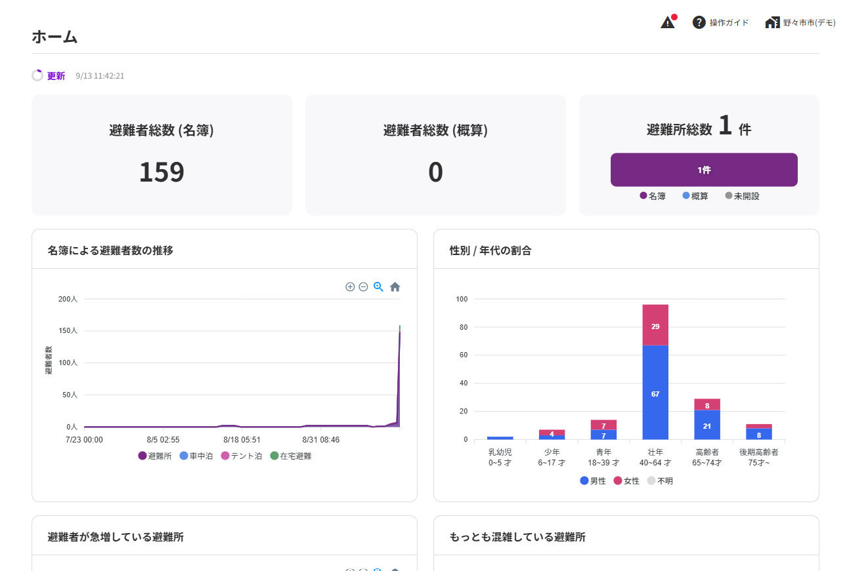Reset chart zoom with home icon
847x571 pixels.
(x=395, y=286)
